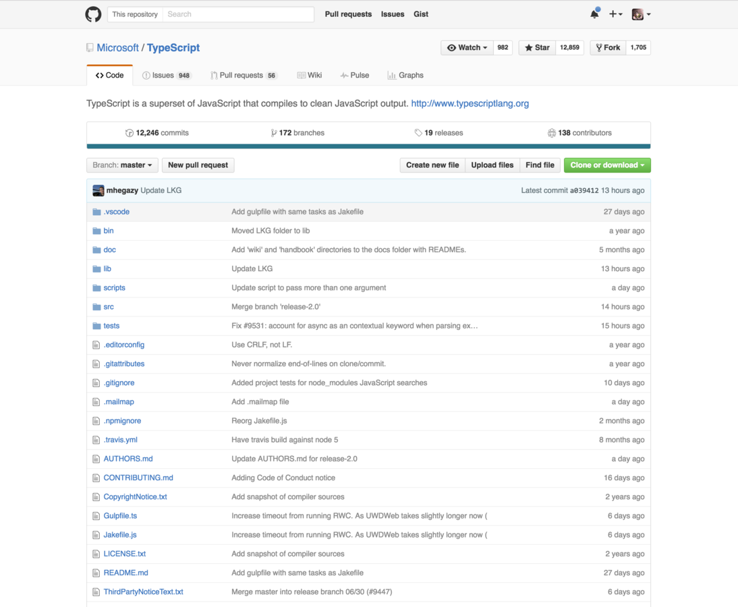This screenshot has height=607, width=738.
Task: Click the .vscode folder icon
Action: tap(96, 212)
